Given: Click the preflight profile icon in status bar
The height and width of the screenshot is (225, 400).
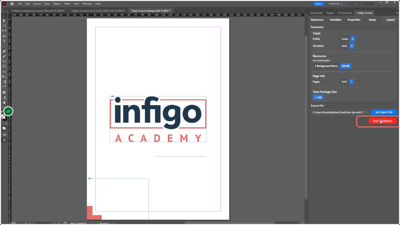Looking at the screenshot, I should click(x=65, y=223).
